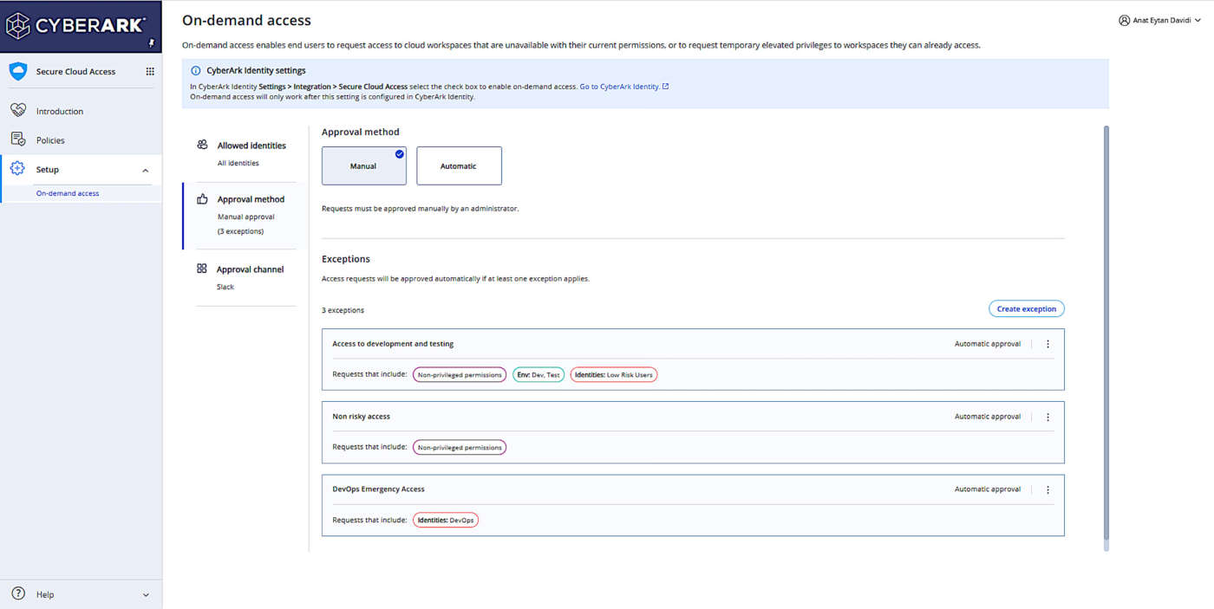1214x609 pixels.
Task: Click the info icon beside CyberArk Identity settings
Action: (195, 71)
